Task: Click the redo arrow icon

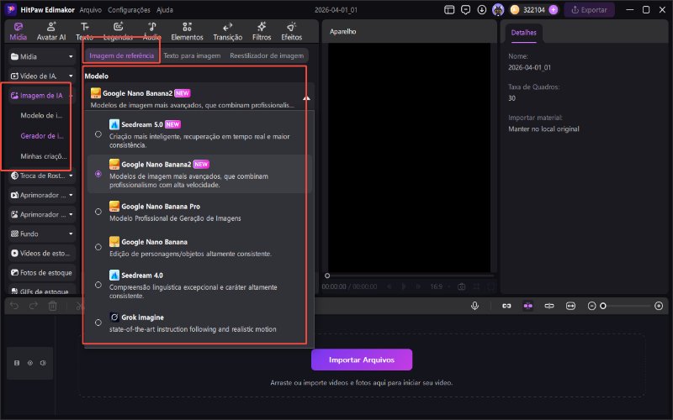Action: pyautogui.click(x=34, y=306)
